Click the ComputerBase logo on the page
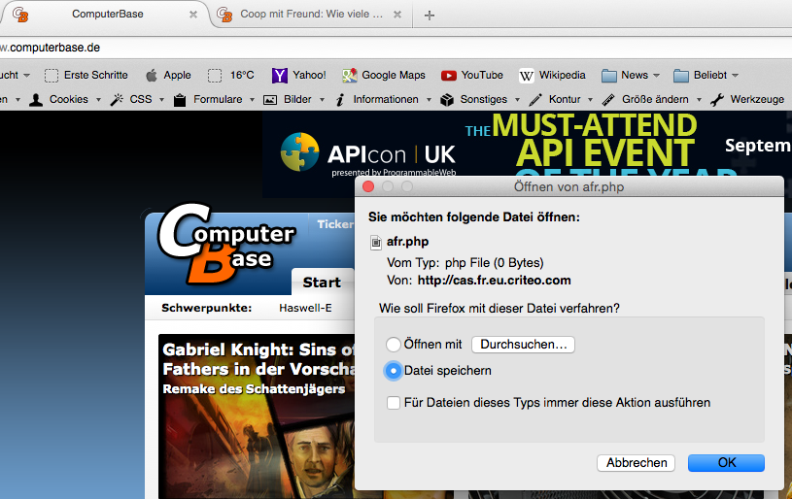 click(226, 244)
